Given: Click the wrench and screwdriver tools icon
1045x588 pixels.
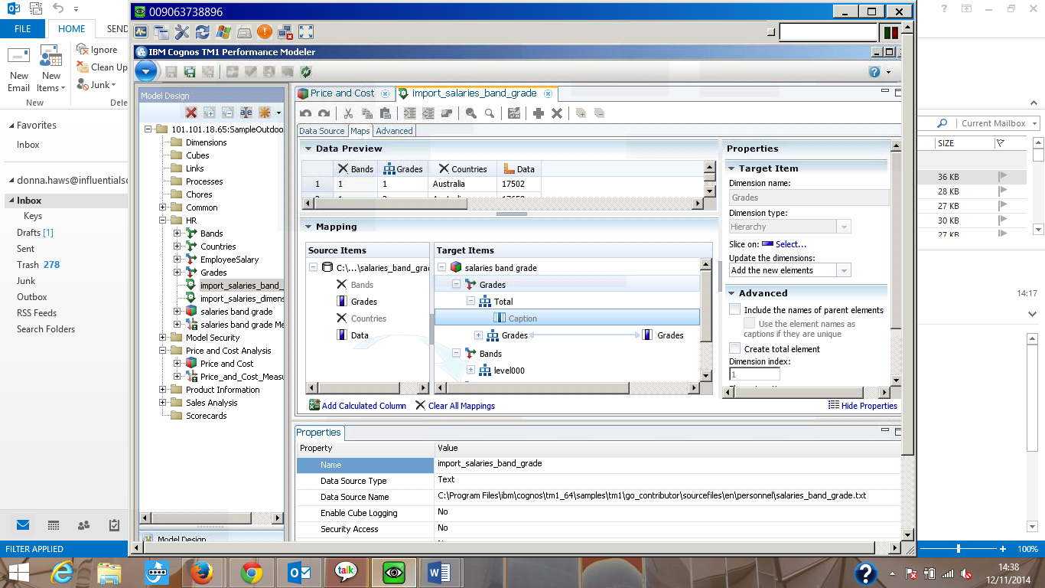Looking at the screenshot, I should tap(182, 32).
